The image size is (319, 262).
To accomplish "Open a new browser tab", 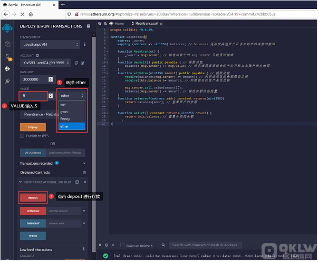I will point(63,5).
